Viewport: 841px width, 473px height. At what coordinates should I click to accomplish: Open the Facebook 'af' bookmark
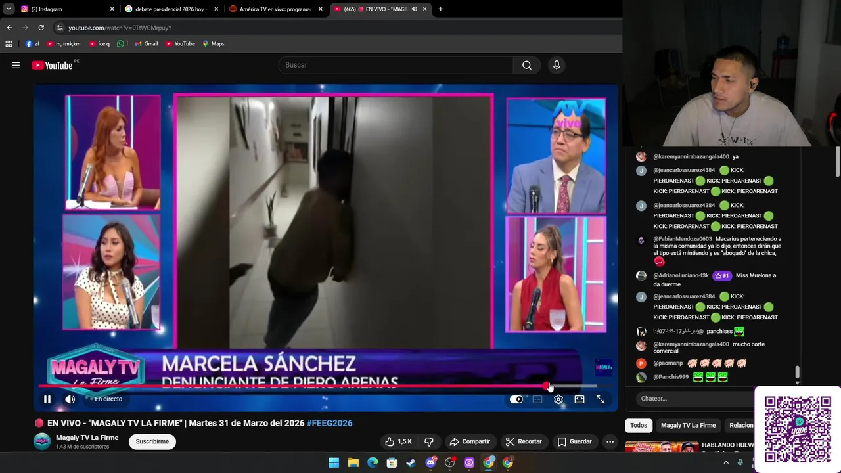tap(32, 44)
